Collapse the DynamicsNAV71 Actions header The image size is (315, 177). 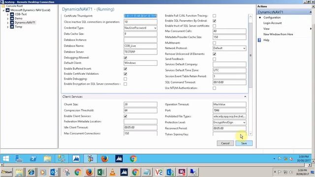coord(311,12)
